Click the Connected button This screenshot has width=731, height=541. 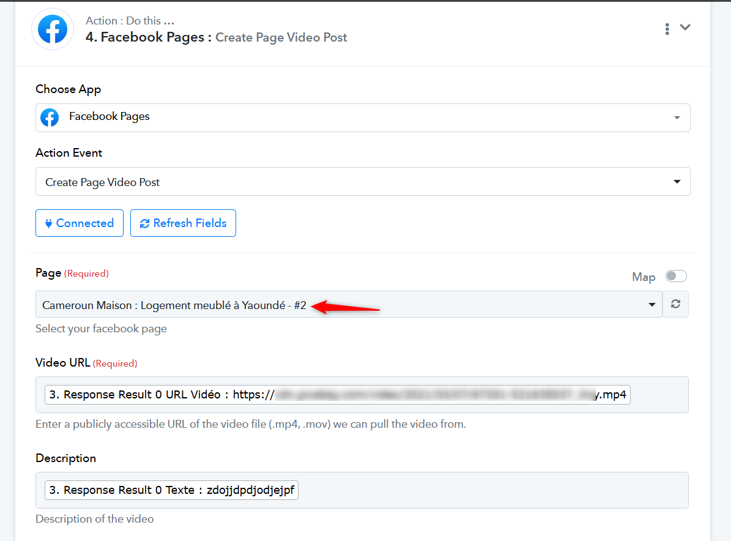pyautogui.click(x=80, y=223)
